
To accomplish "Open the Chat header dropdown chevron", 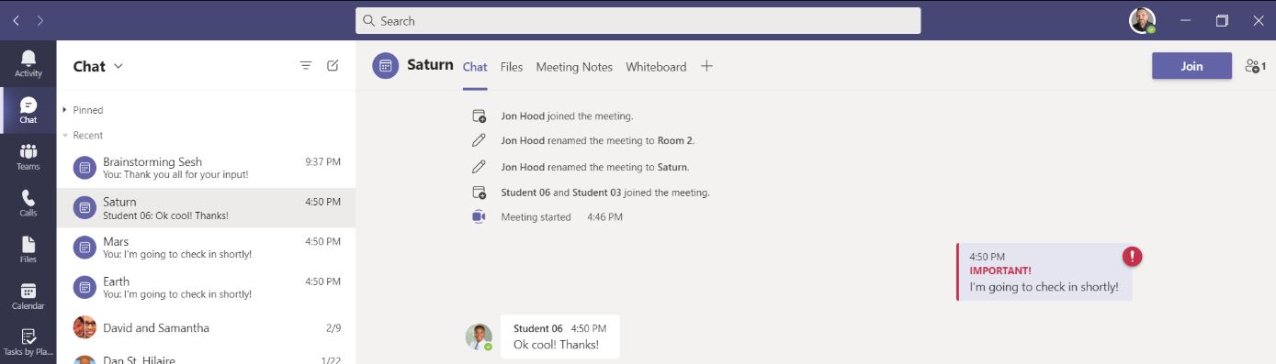I will [x=119, y=66].
